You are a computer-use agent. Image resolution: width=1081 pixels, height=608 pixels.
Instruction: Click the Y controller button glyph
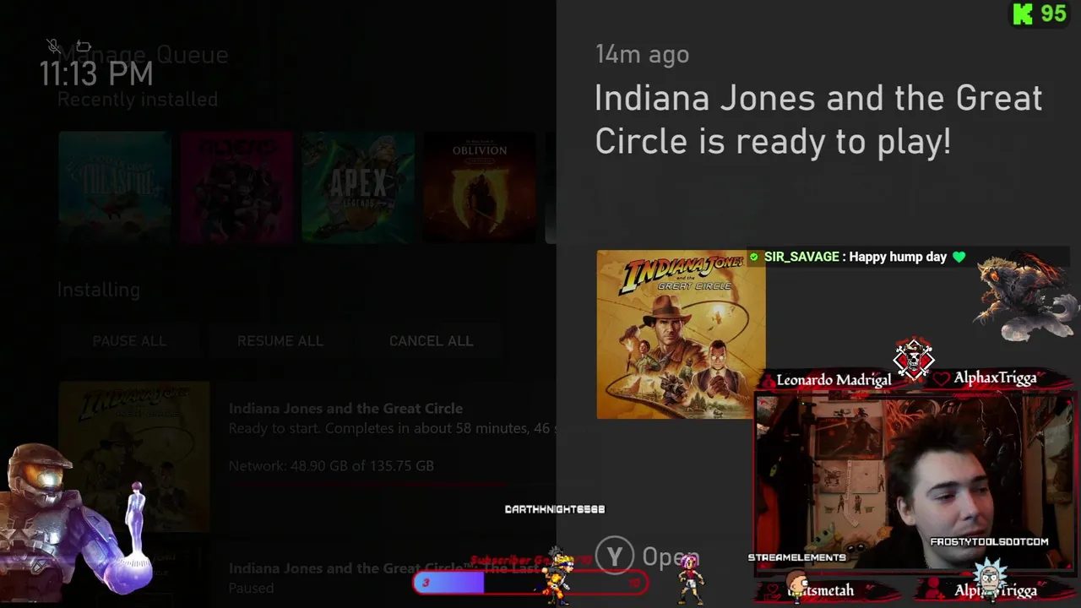tap(615, 556)
